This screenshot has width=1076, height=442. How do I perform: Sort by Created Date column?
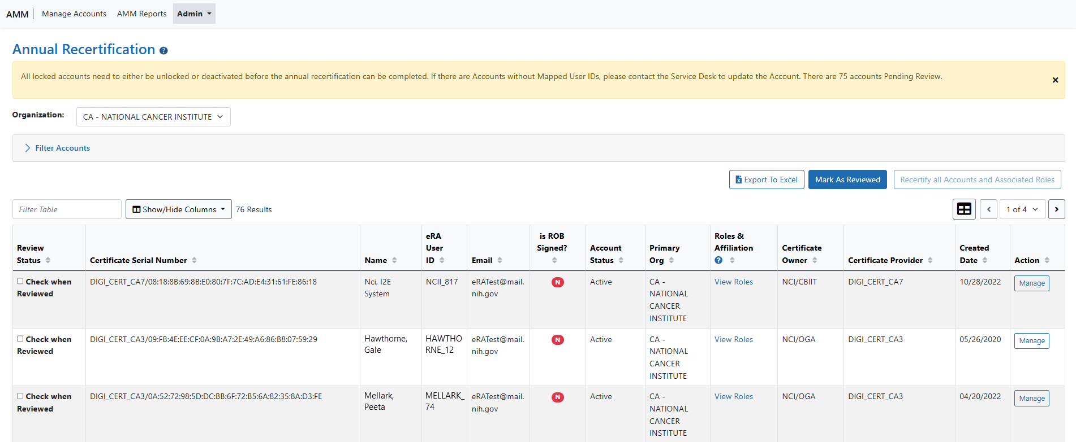985,260
